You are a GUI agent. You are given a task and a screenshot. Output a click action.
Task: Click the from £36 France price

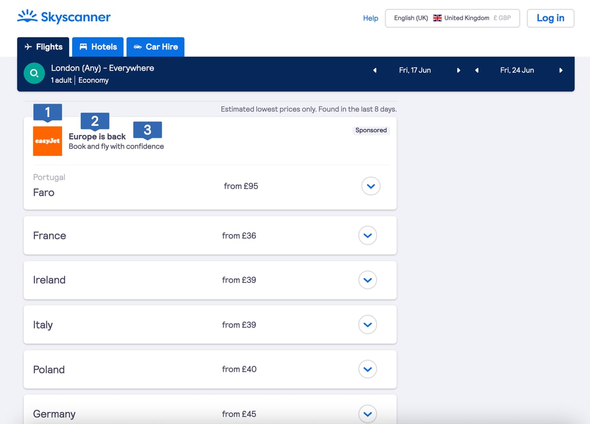click(239, 235)
